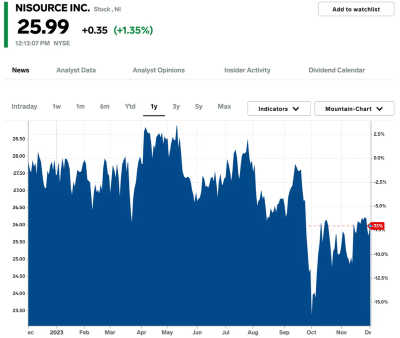The height and width of the screenshot is (338, 400).
Task: Click the 23.50 price axis label
Action: pos(19,310)
